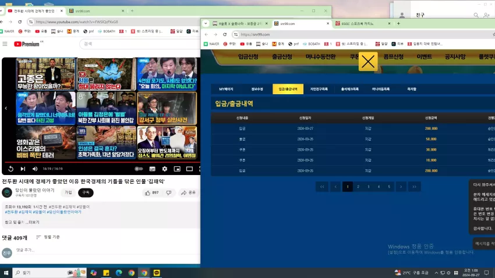Skip to next video in player
The image size is (495, 278).
tap(23, 169)
